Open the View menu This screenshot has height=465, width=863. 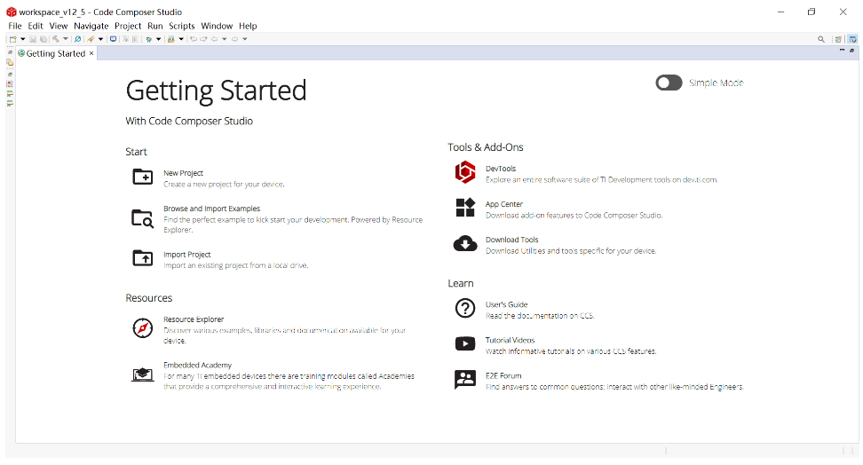coord(59,26)
